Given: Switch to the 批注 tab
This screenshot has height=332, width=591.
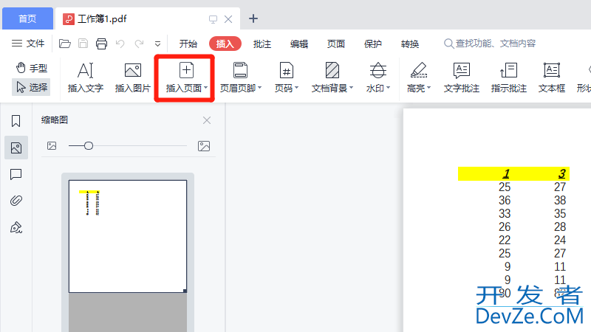Looking at the screenshot, I should click(x=262, y=44).
